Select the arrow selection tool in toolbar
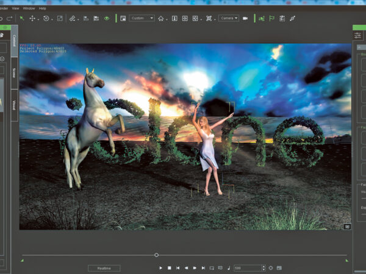 coord(22,18)
